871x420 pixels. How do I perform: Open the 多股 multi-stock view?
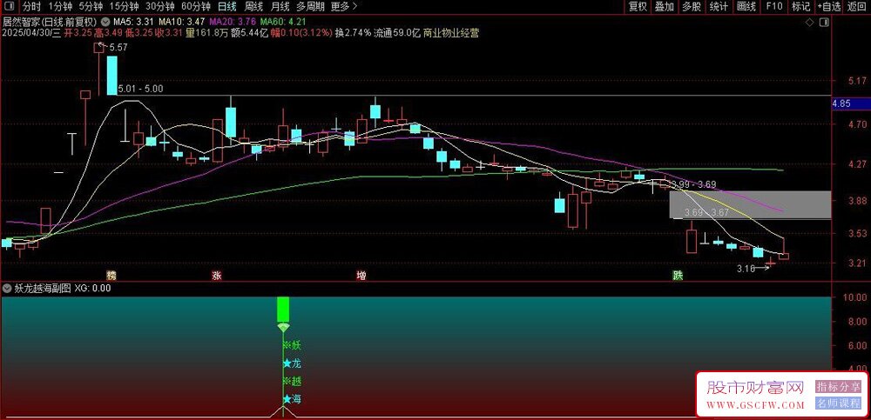[692, 7]
